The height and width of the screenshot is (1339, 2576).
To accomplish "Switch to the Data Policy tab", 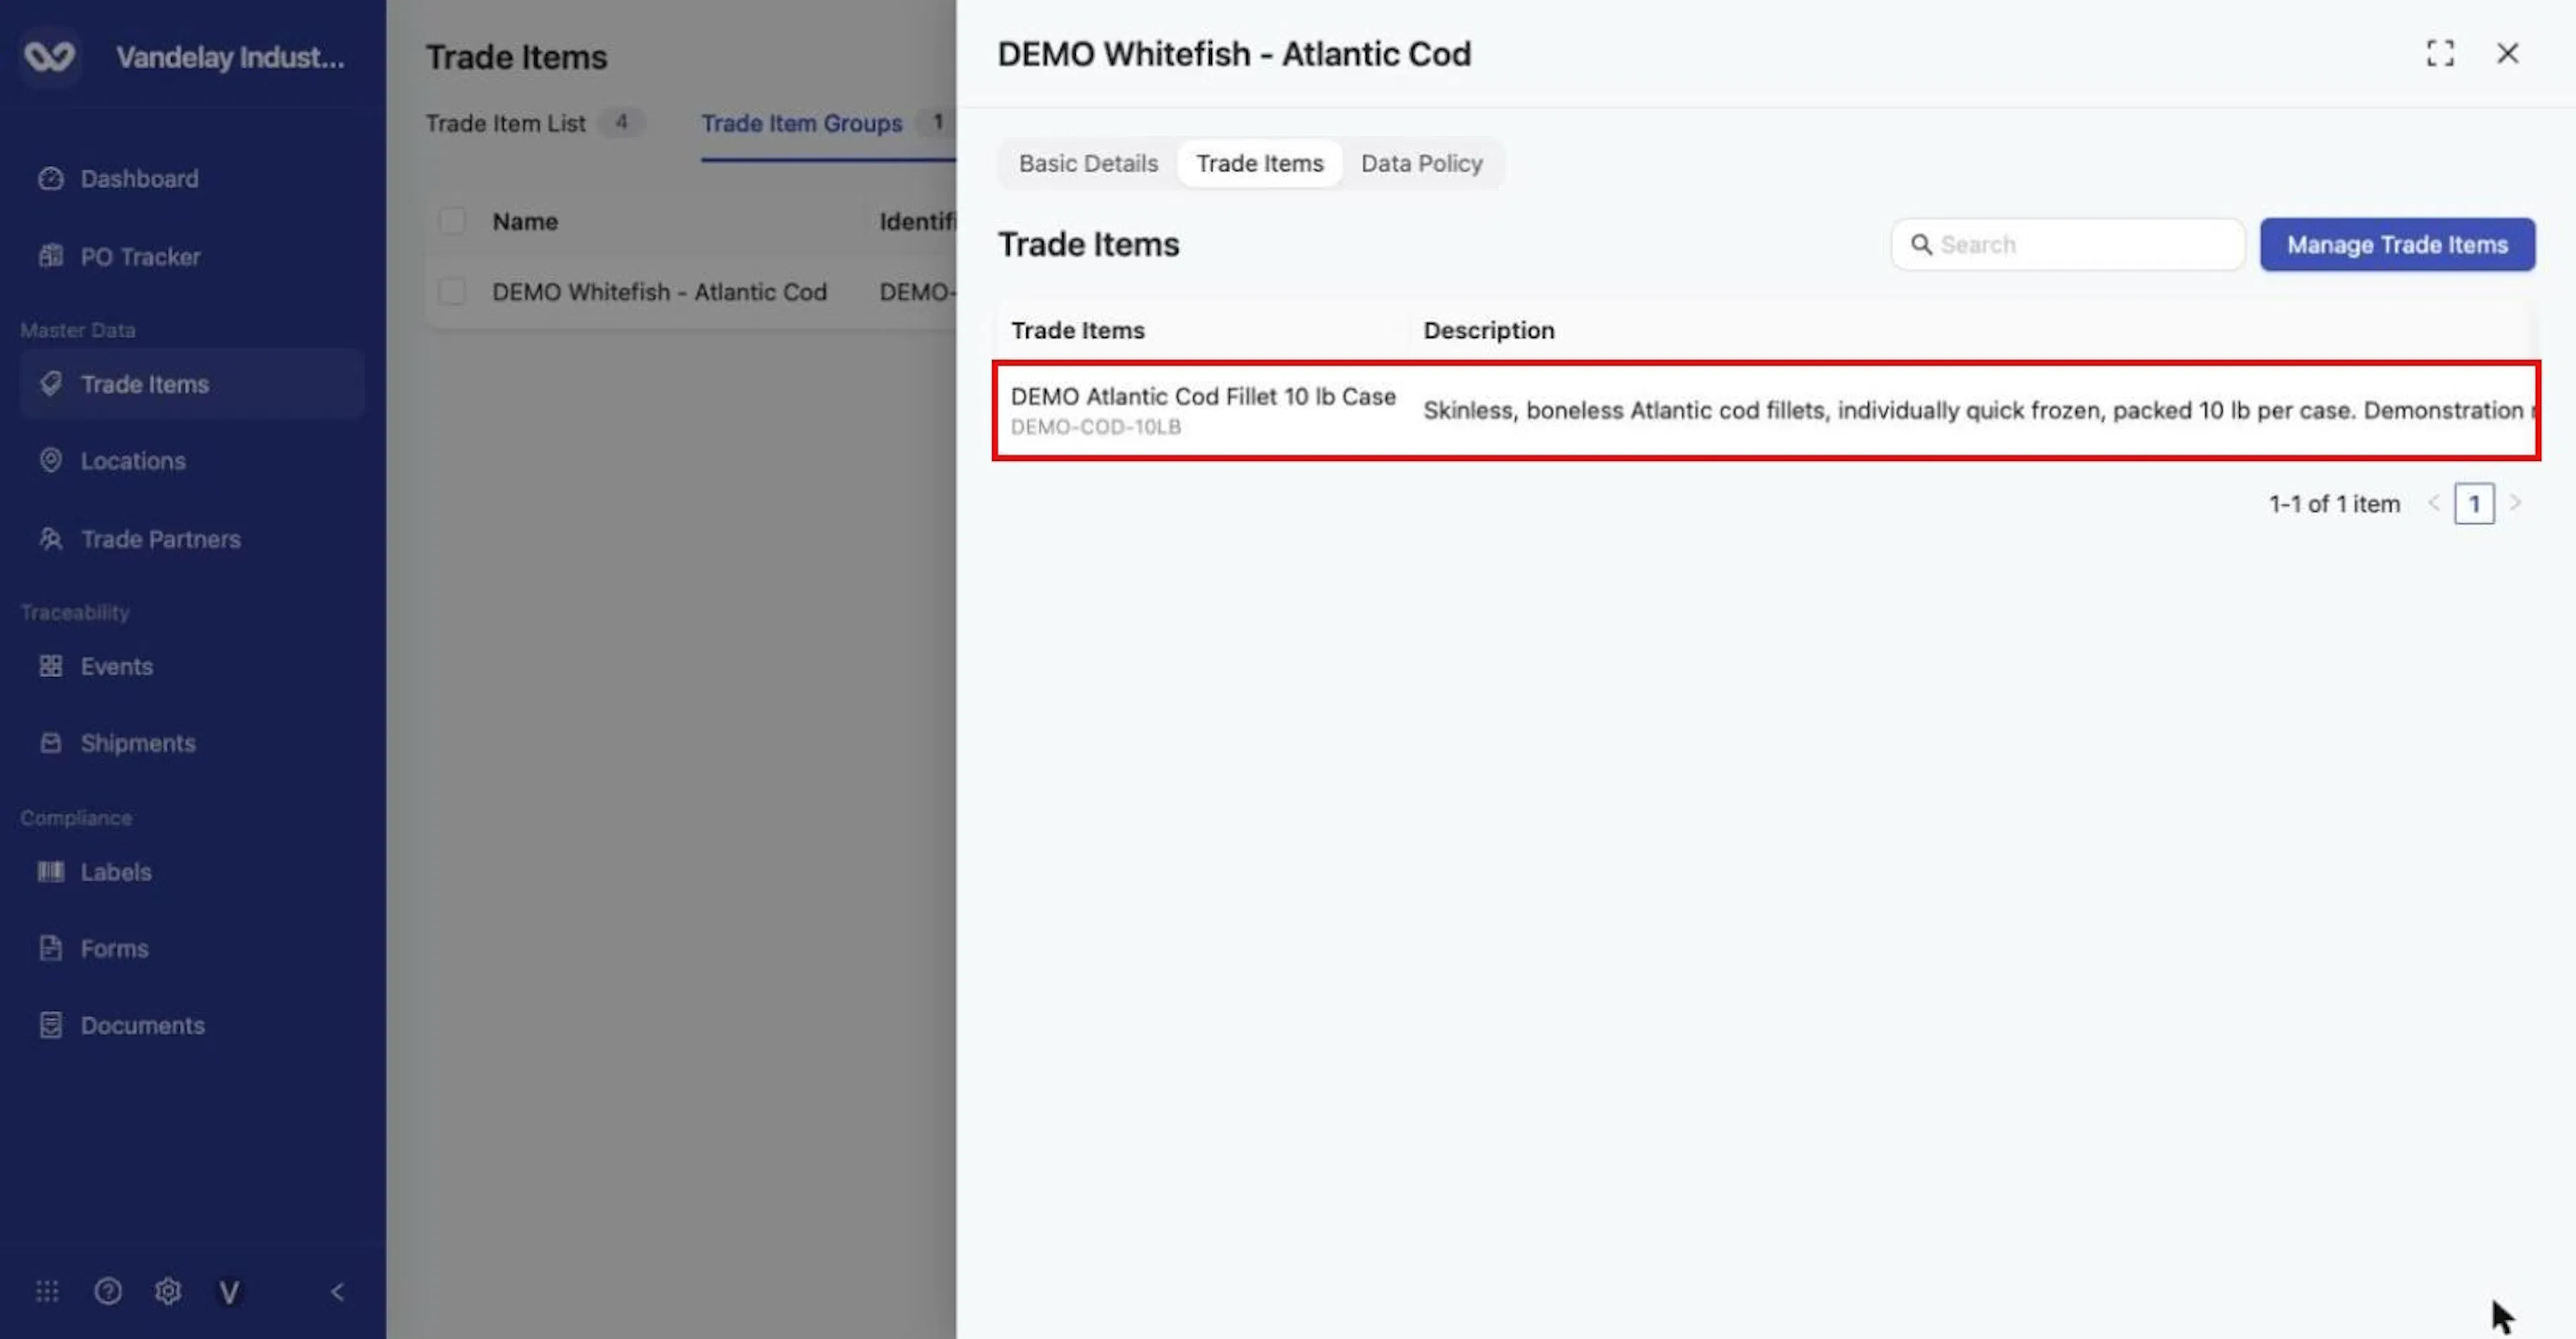I will [1421, 163].
